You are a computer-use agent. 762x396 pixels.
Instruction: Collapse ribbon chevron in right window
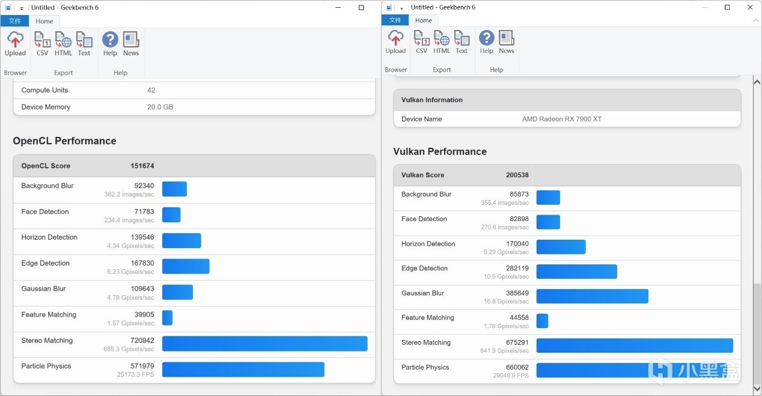[x=755, y=20]
